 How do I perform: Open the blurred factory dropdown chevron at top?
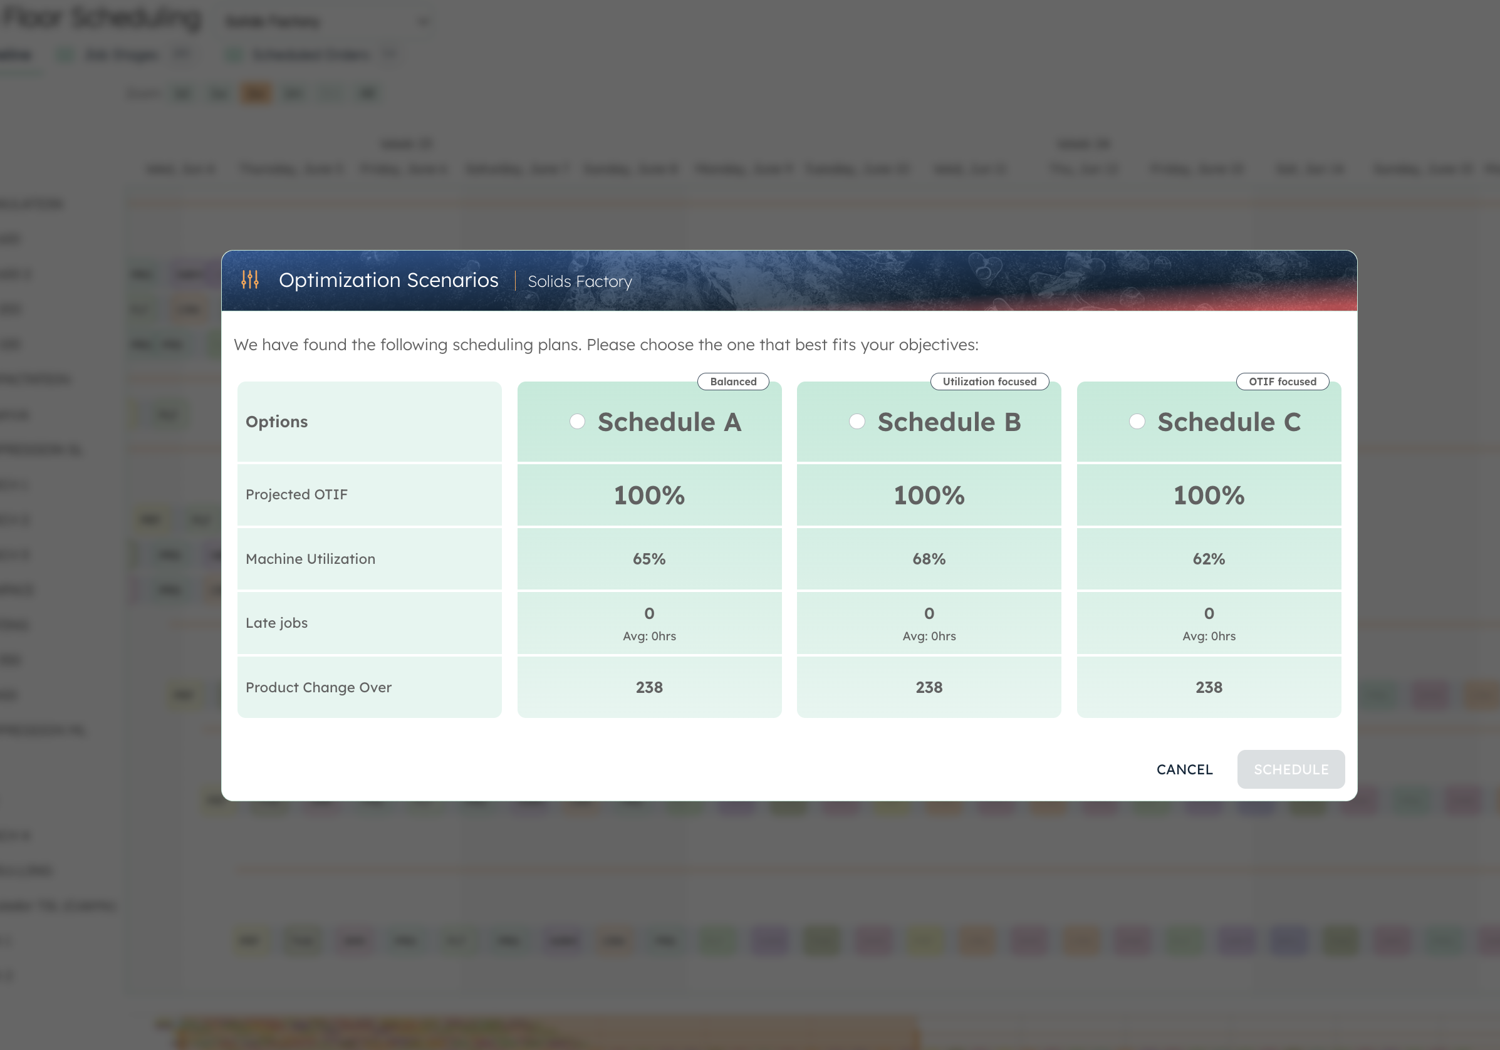424,21
